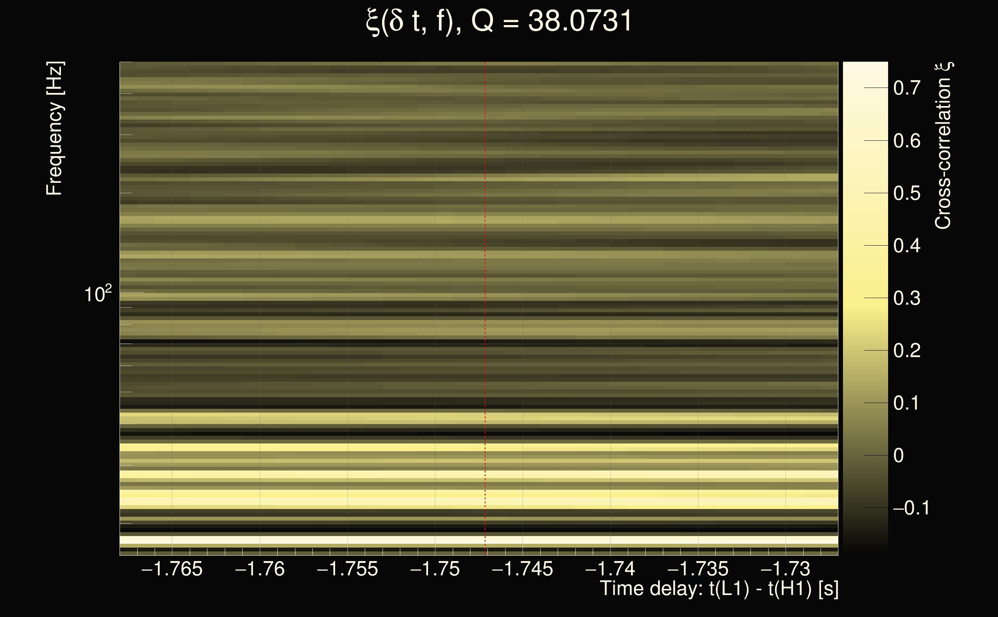Click the plot title showing Q = 38.0731

pyautogui.click(x=499, y=21)
